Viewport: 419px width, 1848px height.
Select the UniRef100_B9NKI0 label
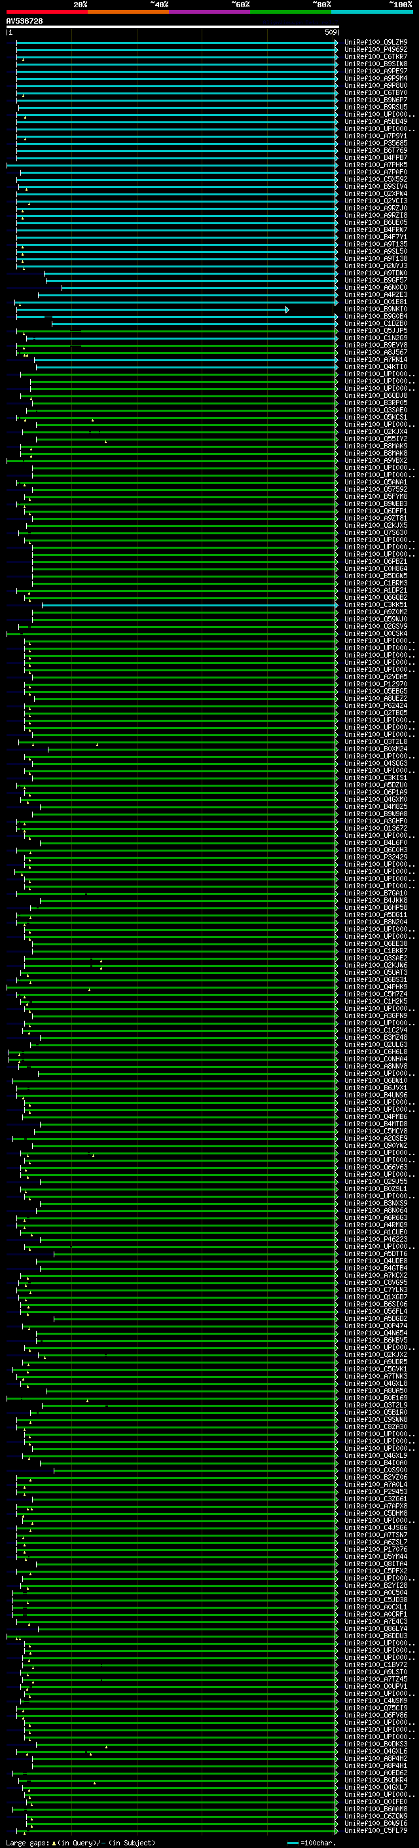coord(376,309)
